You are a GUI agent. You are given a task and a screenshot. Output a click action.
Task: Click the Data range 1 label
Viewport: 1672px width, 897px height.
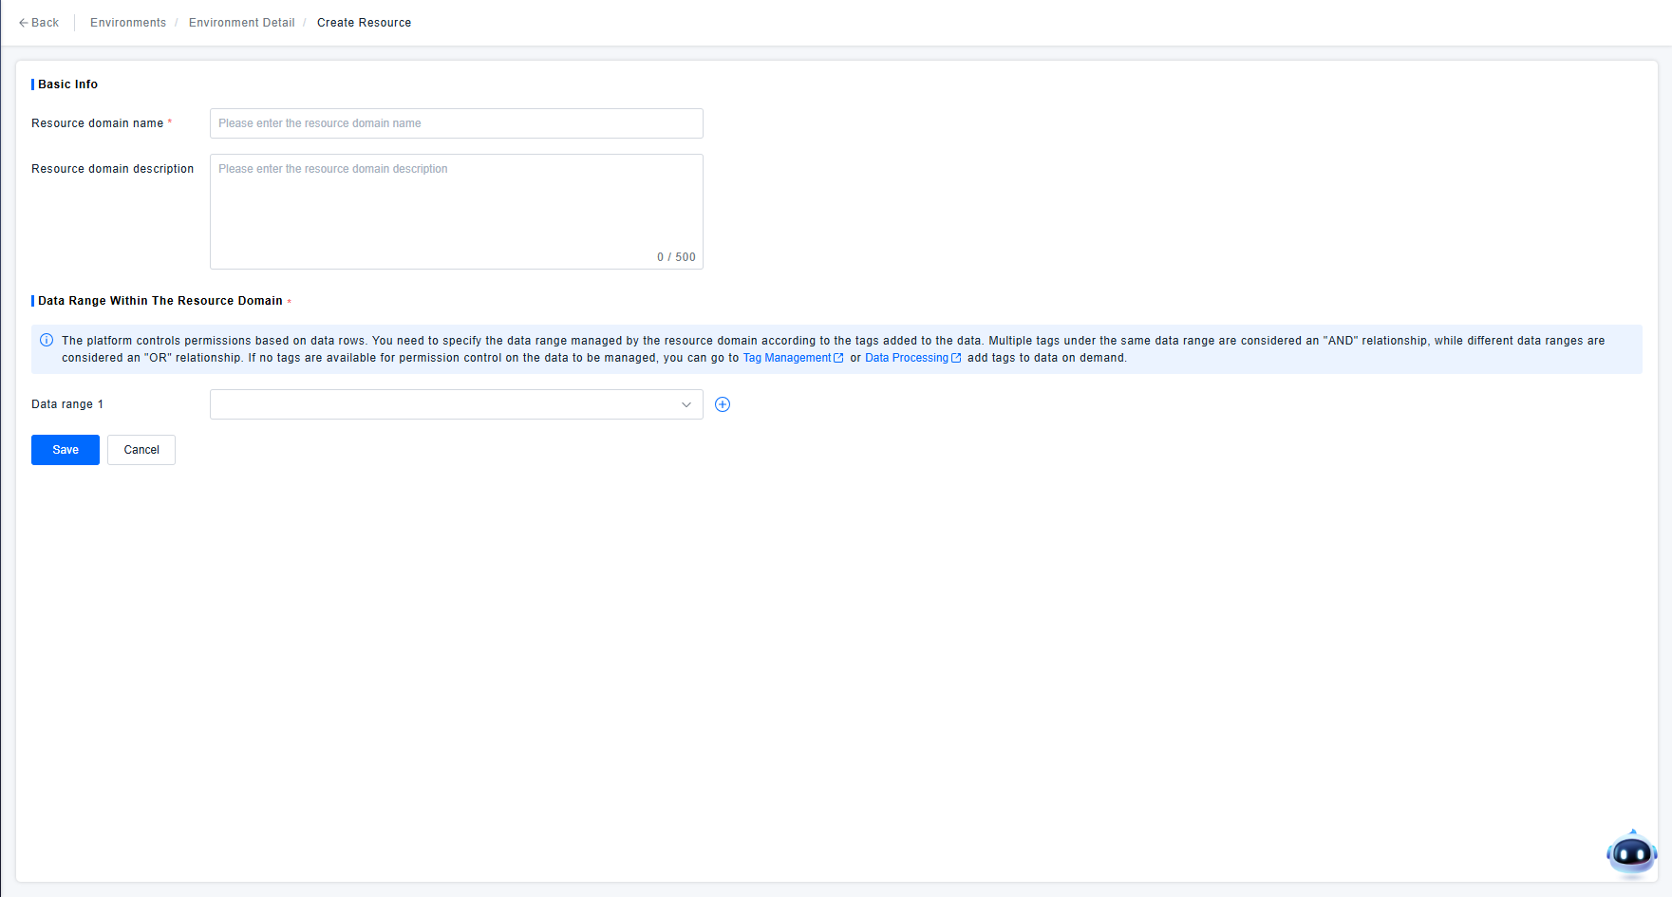pyautogui.click(x=67, y=404)
